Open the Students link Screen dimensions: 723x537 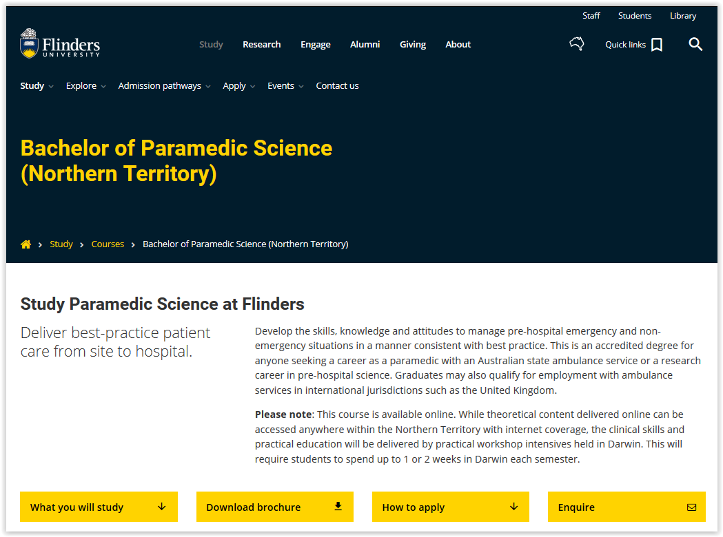635,16
